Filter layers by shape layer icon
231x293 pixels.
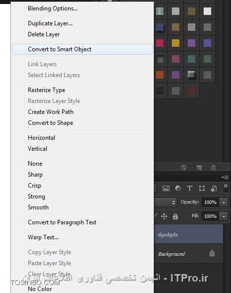pyautogui.click(x=202, y=188)
